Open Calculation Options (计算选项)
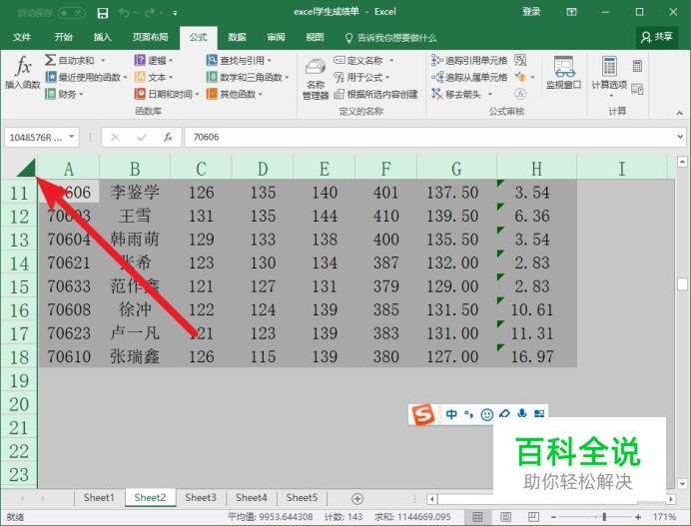Screen dimensions: 691x526 tap(609, 77)
